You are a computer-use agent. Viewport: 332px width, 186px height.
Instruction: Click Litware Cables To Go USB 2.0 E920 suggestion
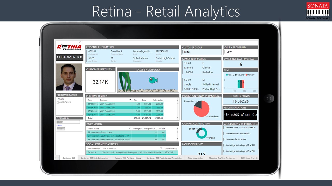point(240,128)
